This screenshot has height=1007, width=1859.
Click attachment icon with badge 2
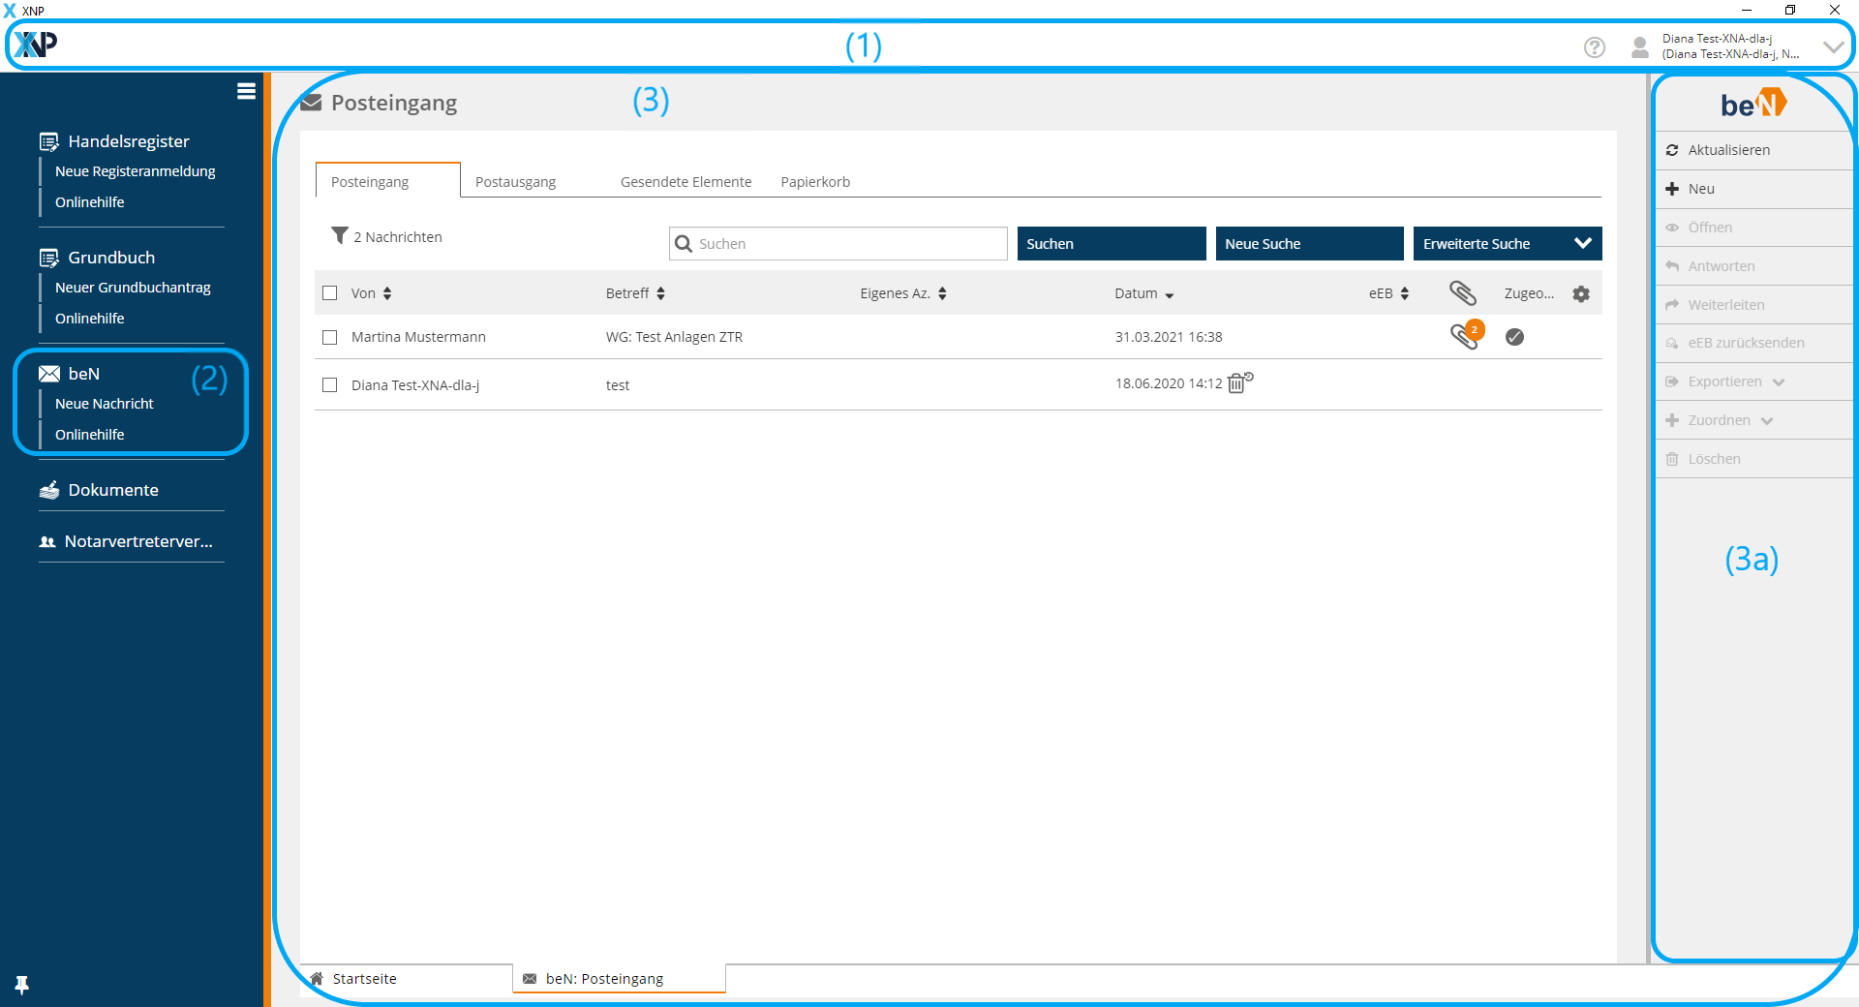tap(1467, 334)
